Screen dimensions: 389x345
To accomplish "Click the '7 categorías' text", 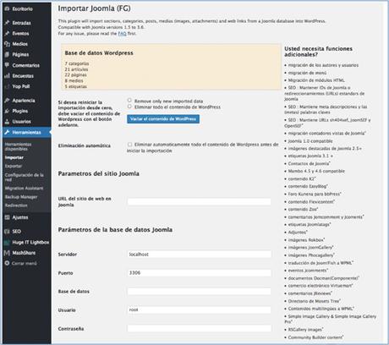I will click(77, 63).
